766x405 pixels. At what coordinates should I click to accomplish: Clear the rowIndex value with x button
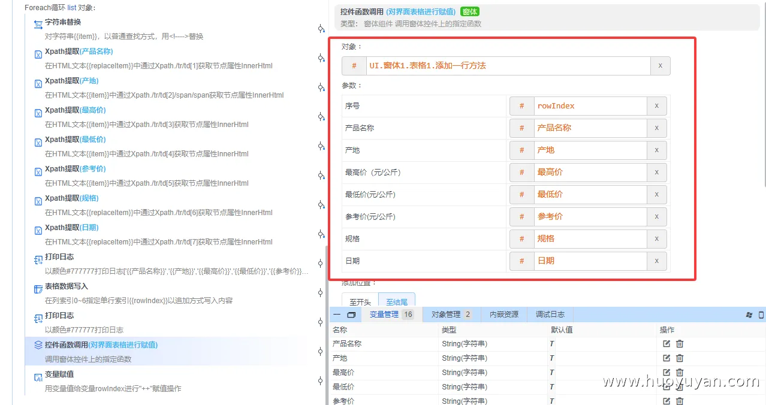tap(657, 106)
